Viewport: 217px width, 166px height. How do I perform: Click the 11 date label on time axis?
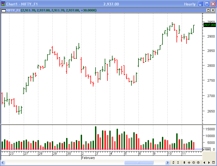coord(184,154)
